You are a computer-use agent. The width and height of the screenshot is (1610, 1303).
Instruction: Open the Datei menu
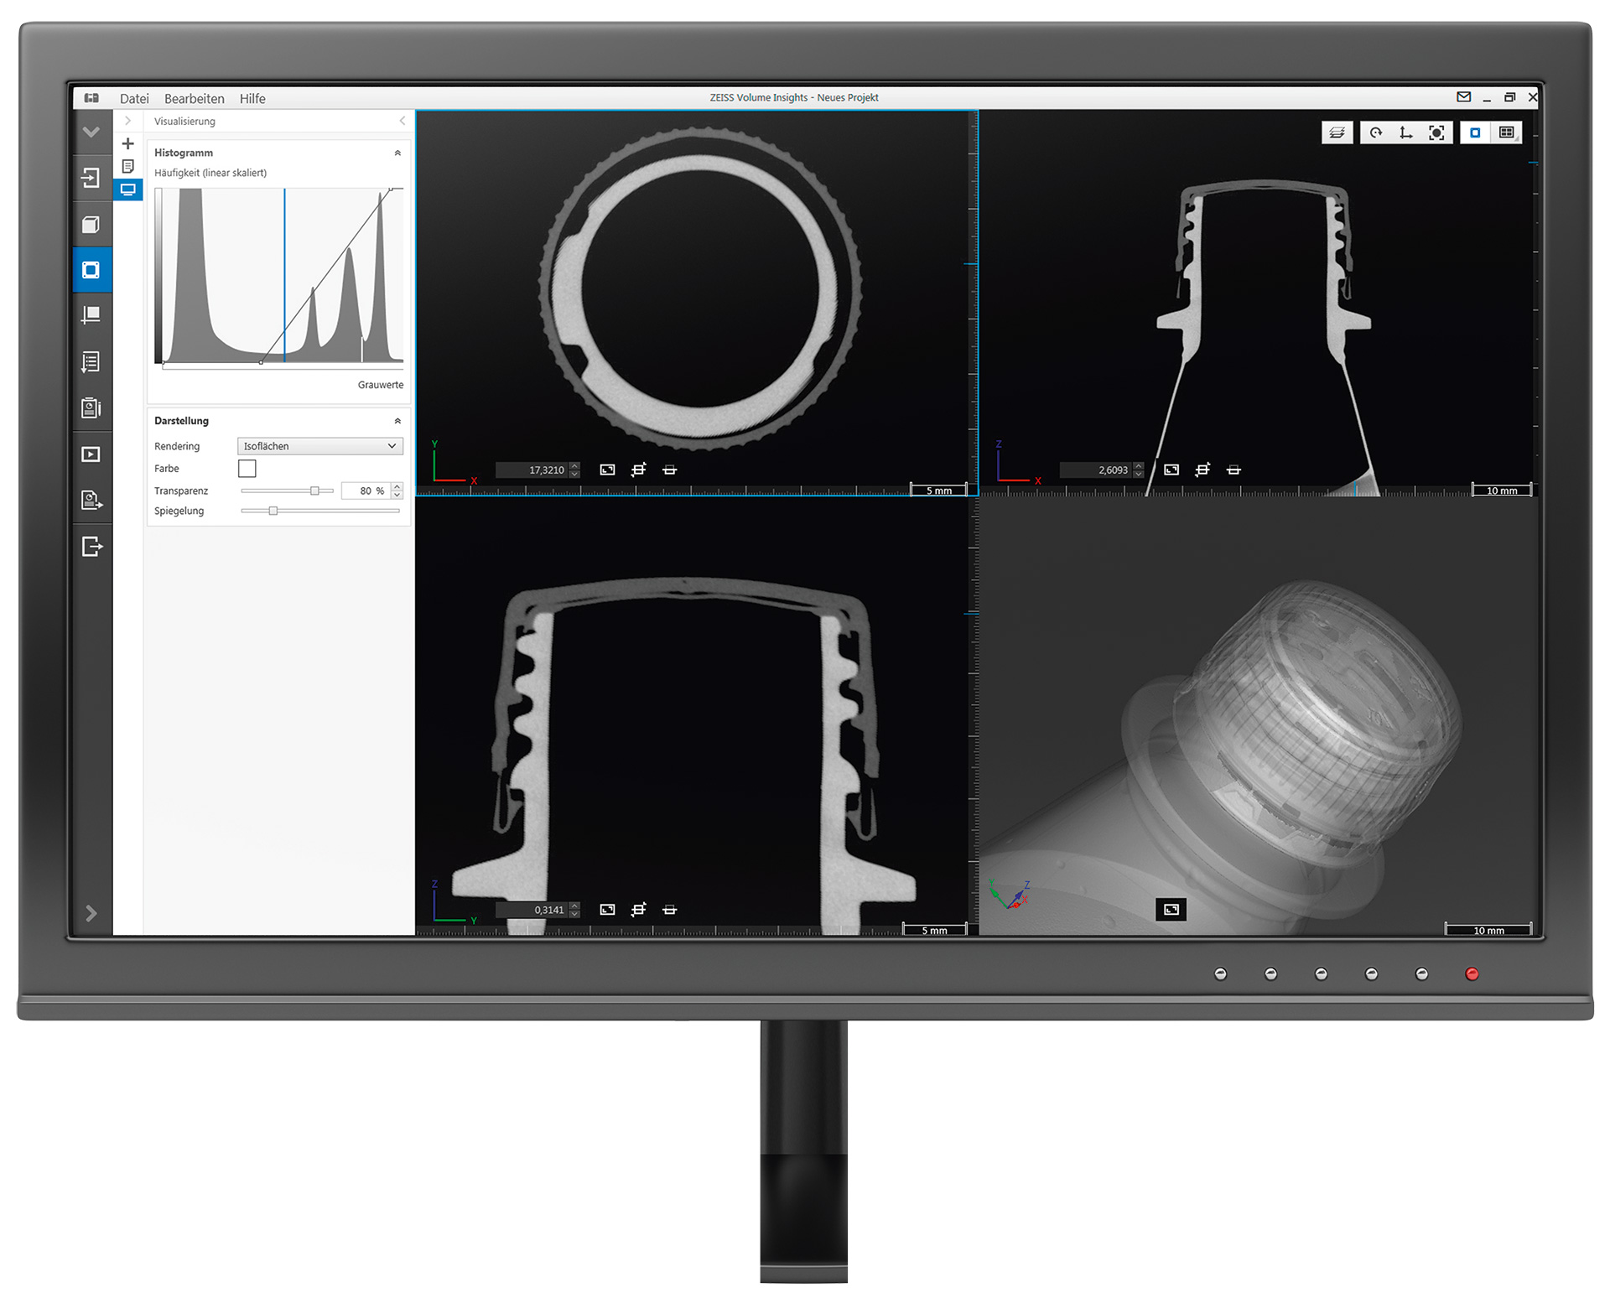(134, 99)
